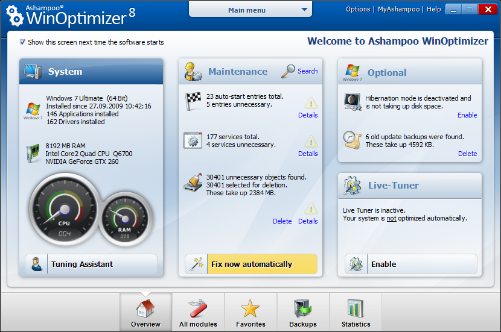Open the Options menu
Screen dimensions: 501x332
[x=358, y=9]
